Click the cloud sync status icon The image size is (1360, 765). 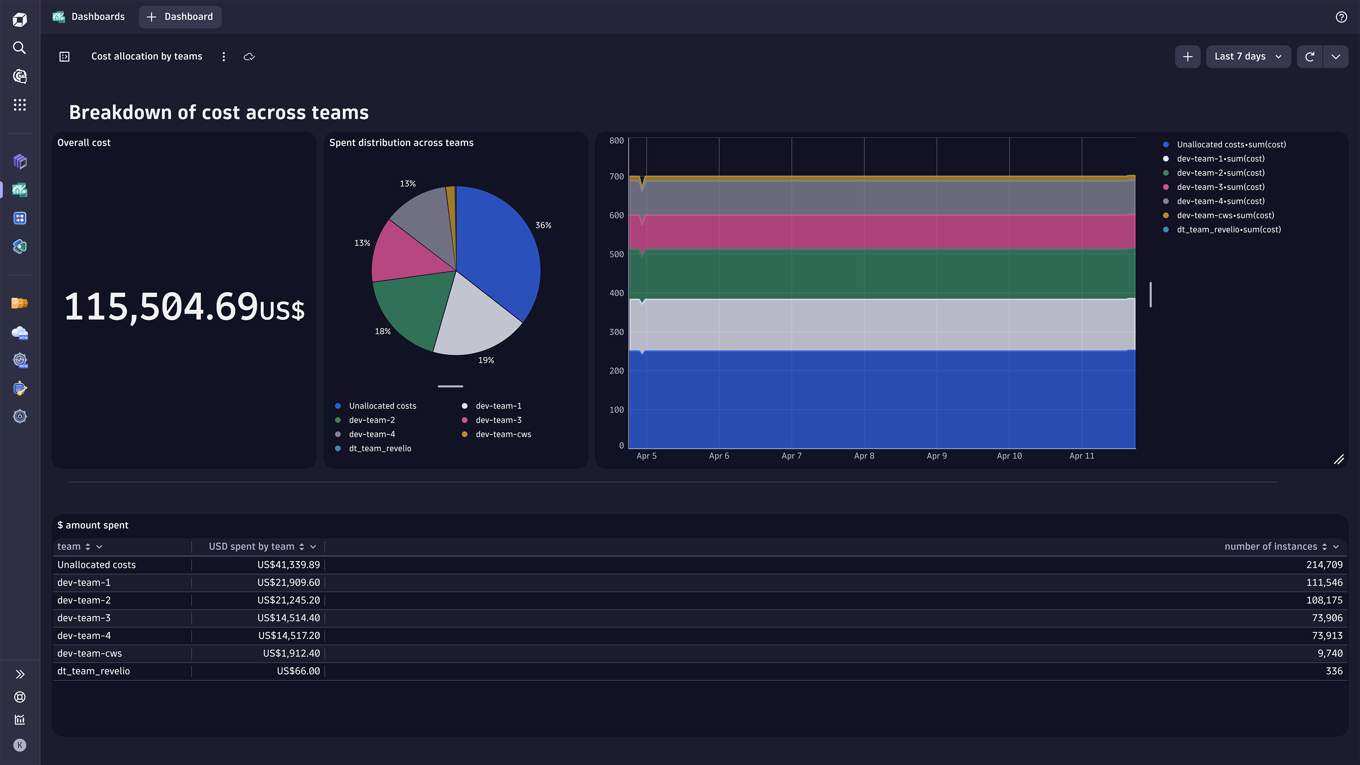pos(249,57)
